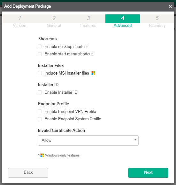Open Invalid Certificate Action dropdown

[x=88, y=141]
